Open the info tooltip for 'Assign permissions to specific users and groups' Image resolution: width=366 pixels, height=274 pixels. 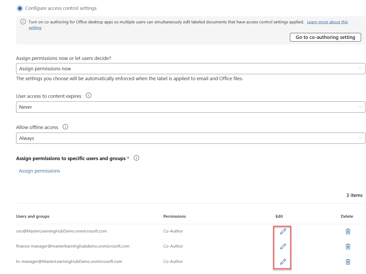[x=136, y=158]
